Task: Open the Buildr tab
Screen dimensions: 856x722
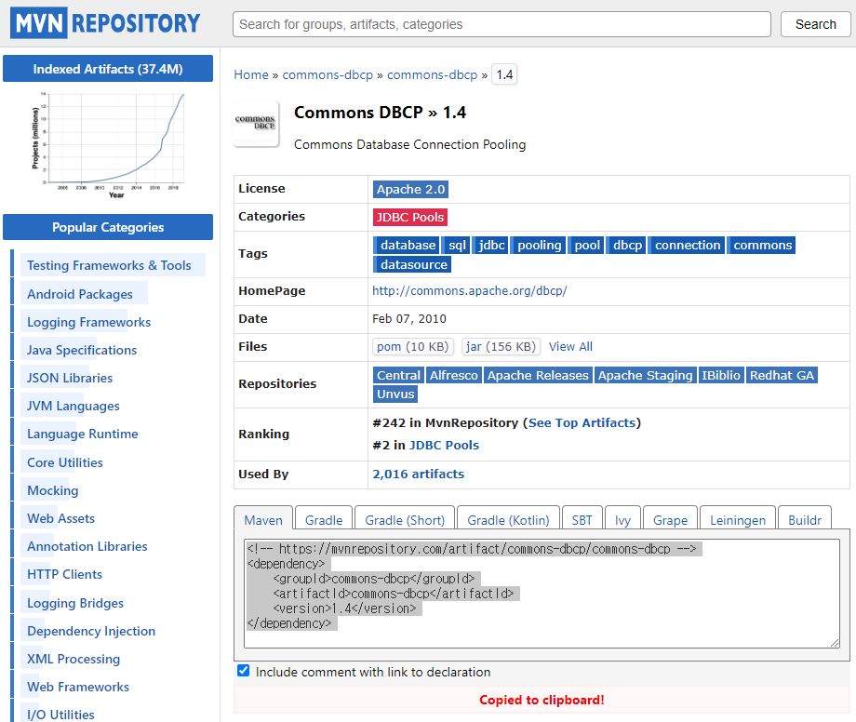Action: point(804,519)
